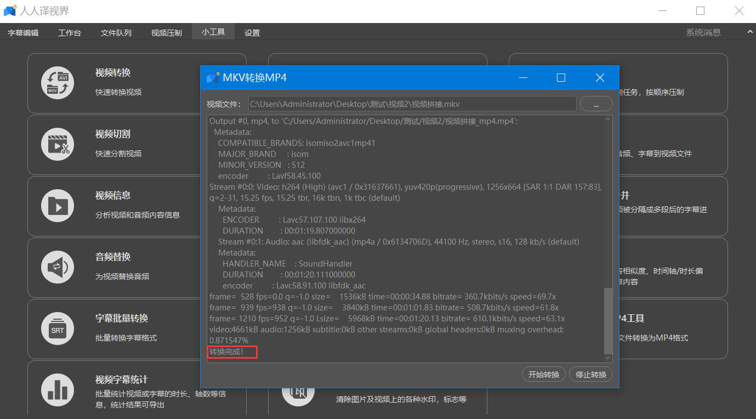Image resolution: width=756 pixels, height=419 pixels.
Task: Click the HANDLER_NAME : SoundHandler log line
Action: click(288, 264)
